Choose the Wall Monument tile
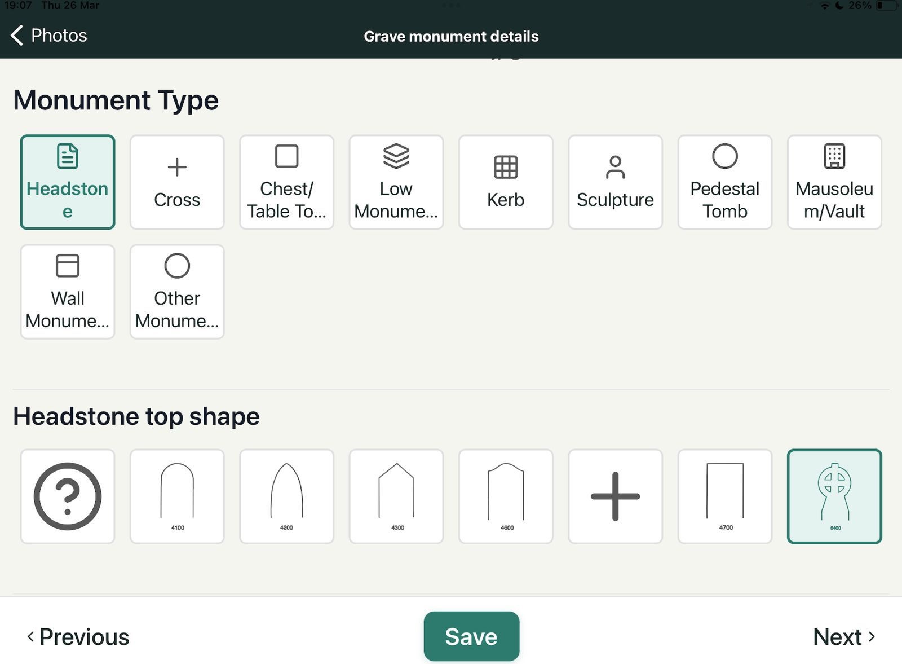902x664 pixels. tap(68, 292)
